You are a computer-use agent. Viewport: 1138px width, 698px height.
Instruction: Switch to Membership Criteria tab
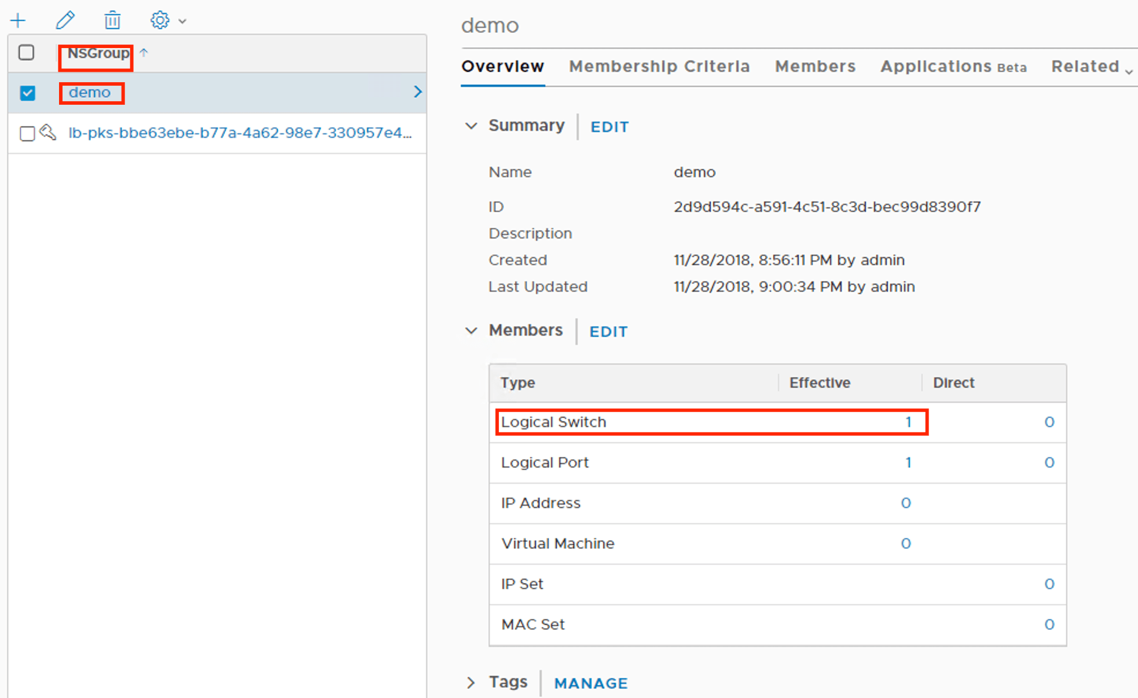(659, 67)
